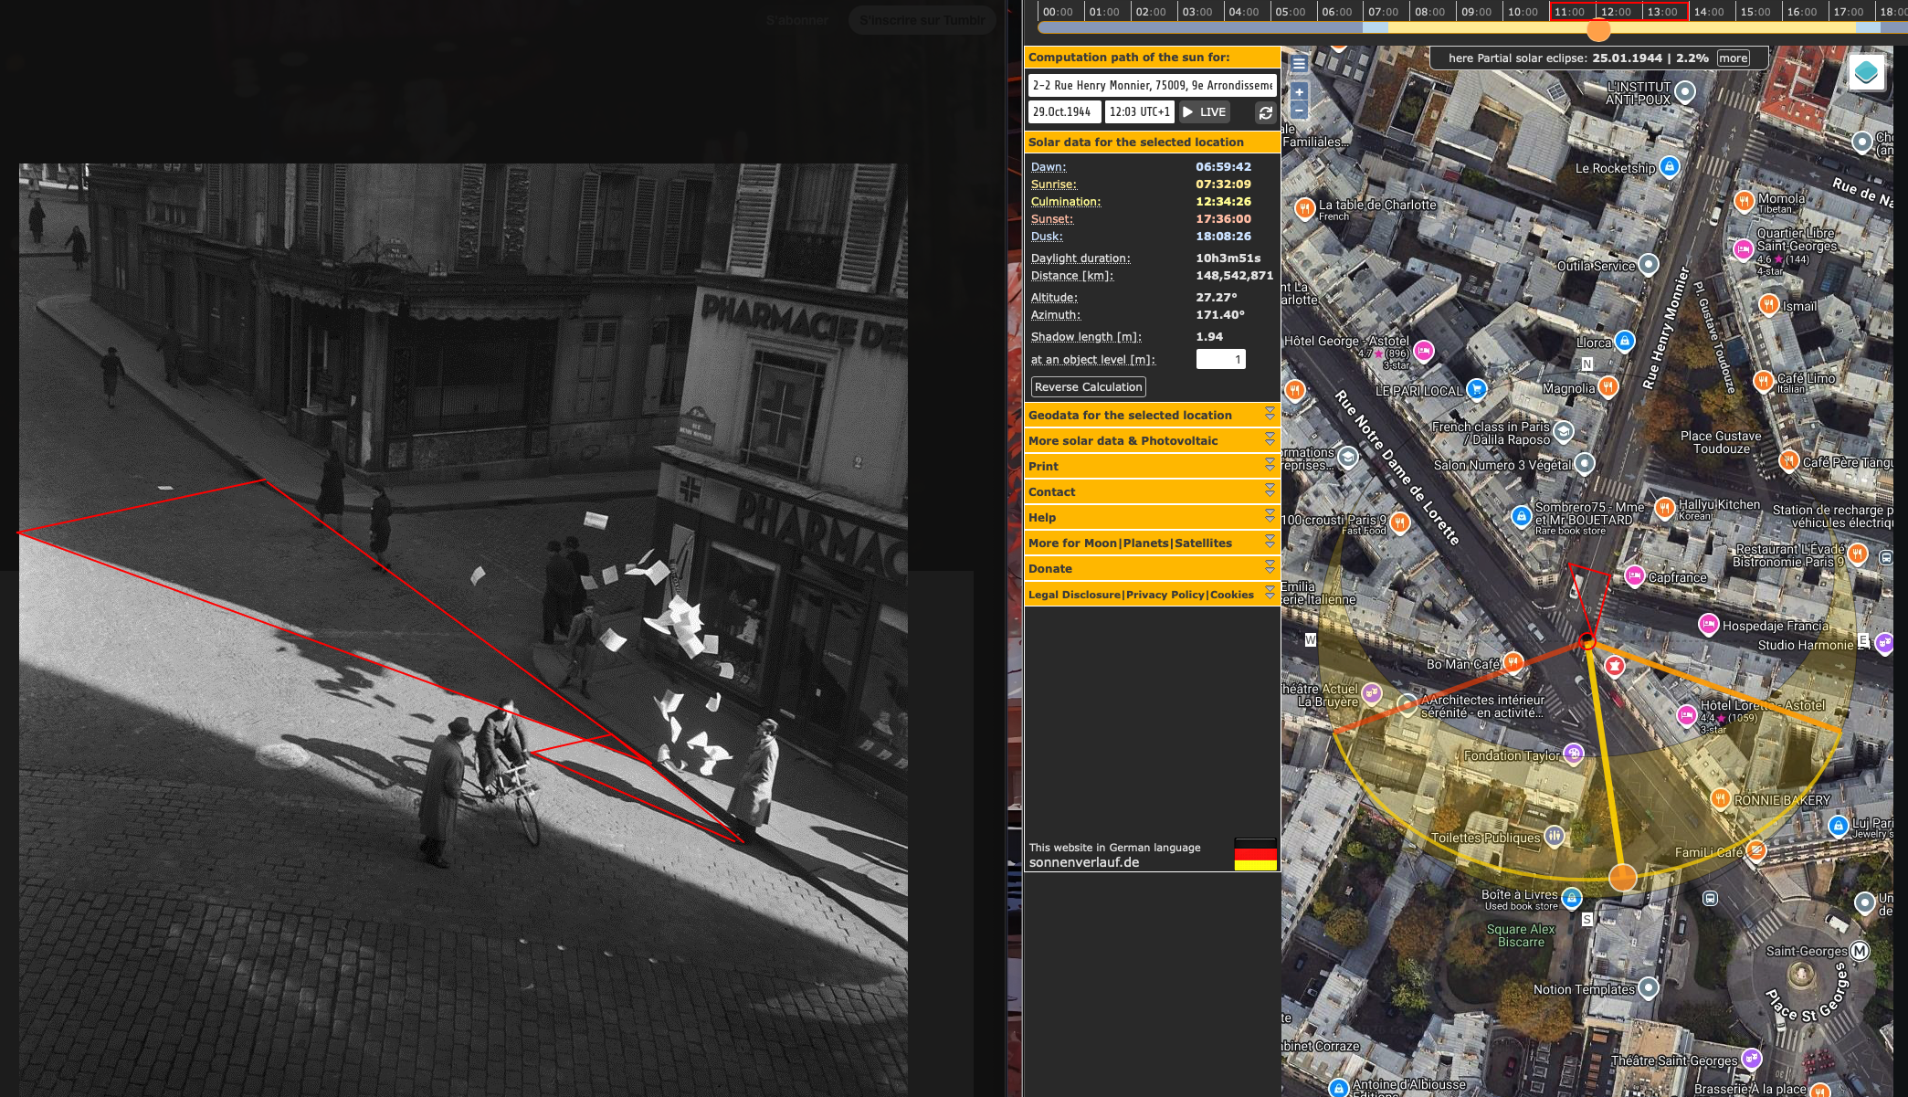
Task: Click the Magnolia restaurant marker
Action: (x=1608, y=386)
